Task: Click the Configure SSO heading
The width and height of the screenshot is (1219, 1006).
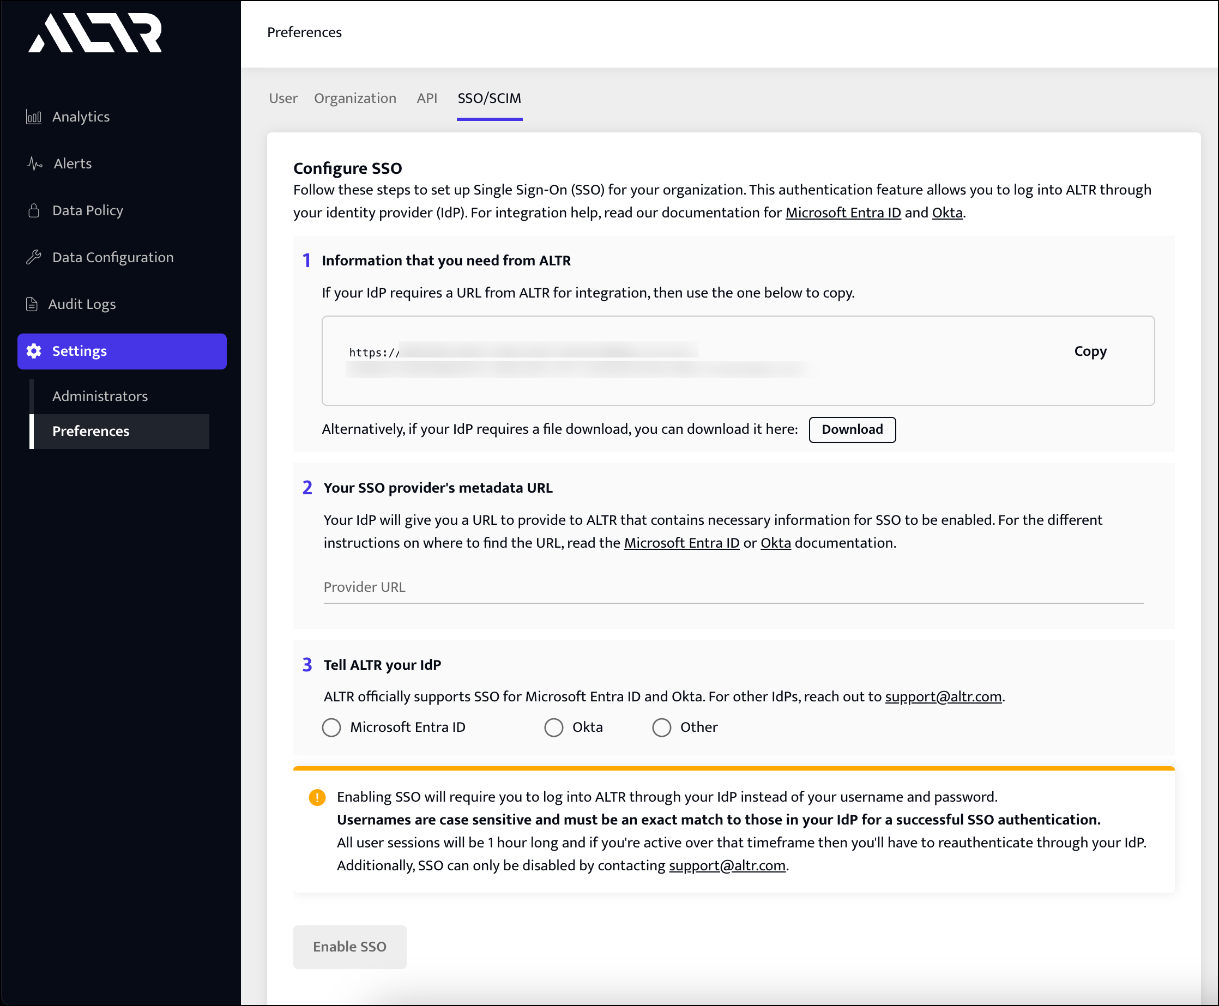Action: [347, 168]
